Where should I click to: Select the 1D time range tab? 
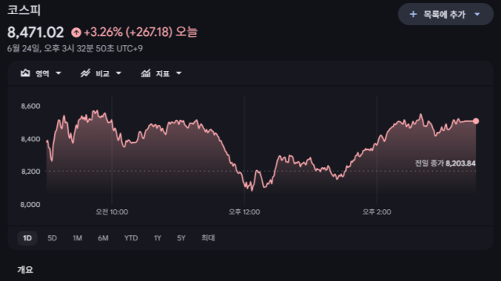[27, 238]
